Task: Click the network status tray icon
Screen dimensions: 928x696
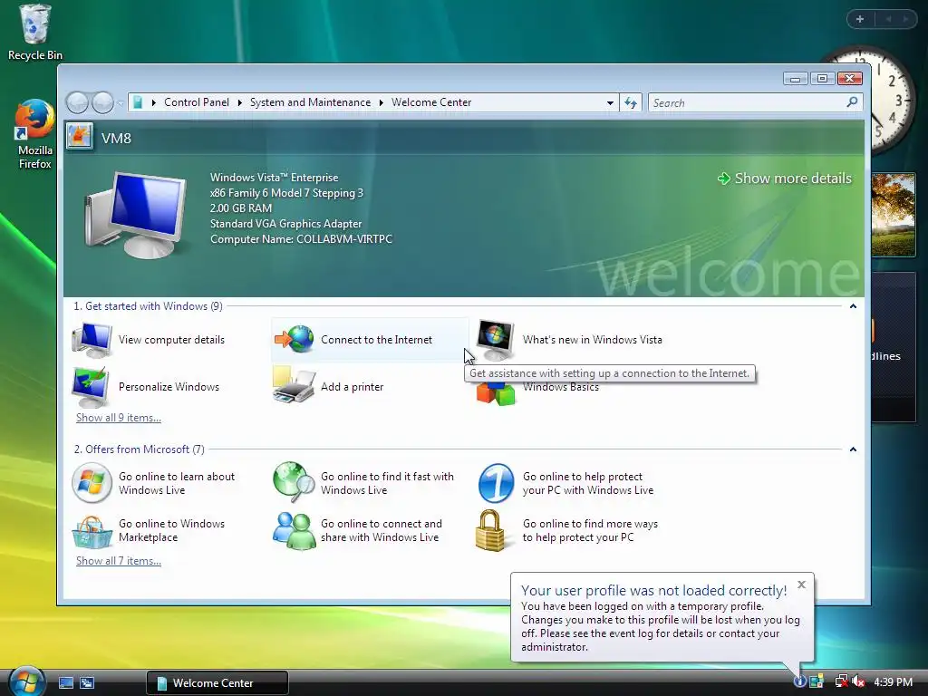Action: point(840,681)
